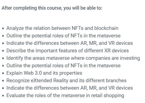Click the bullet dot beside "Recognize eXtended Reality"
145x103 pixels.
click(x=3, y=81)
